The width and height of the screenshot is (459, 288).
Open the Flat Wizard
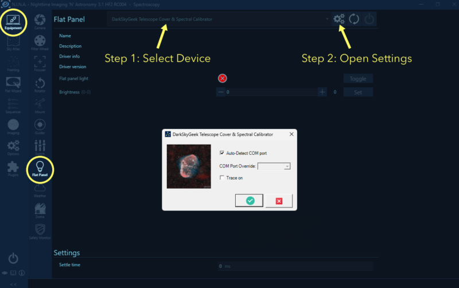[13, 85]
